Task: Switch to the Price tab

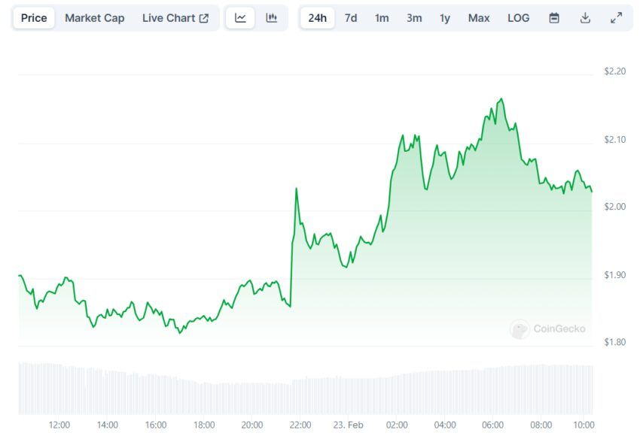Action: (34, 18)
